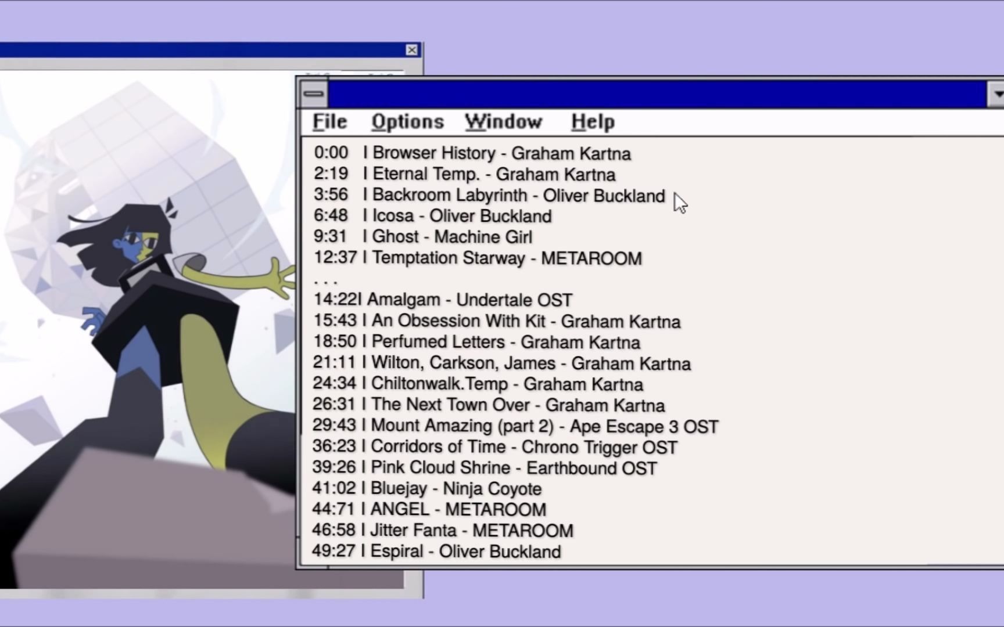Viewport: 1004px width, 627px height.
Task: Select track Icosa - Oliver Buckland
Action: [x=433, y=216]
